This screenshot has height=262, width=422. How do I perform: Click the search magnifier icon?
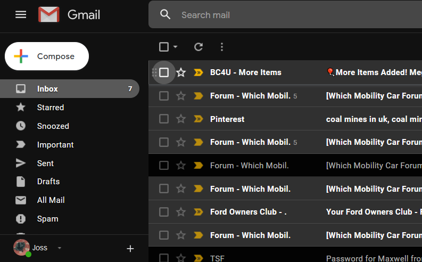point(166,15)
